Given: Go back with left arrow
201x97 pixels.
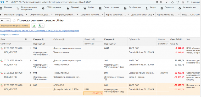Looking at the screenshot, I should pos(2,20).
